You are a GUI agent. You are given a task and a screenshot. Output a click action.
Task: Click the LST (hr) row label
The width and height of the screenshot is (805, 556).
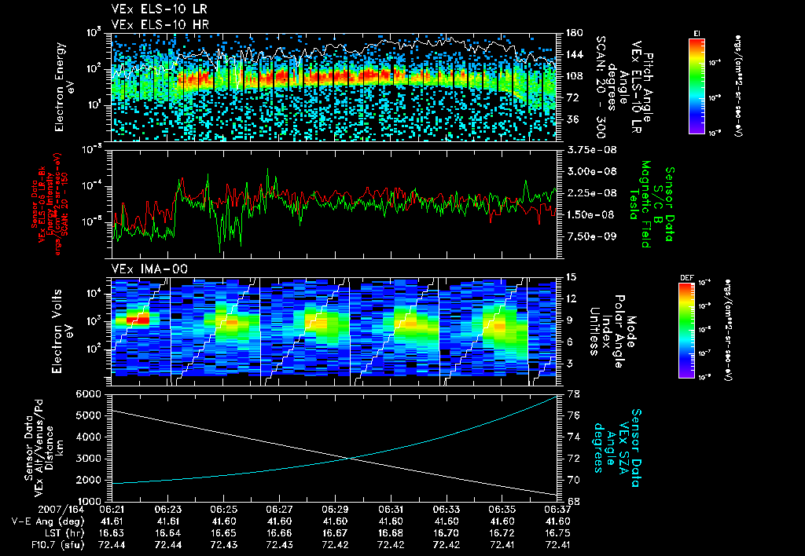tap(63, 533)
